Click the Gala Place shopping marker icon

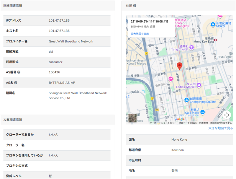pyautogui.click(x=202, y=113)
